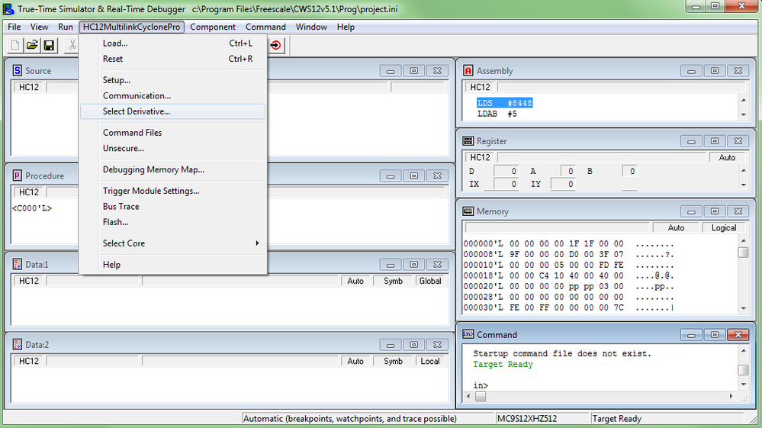Open Debugging Memory Map... entry
This screenshot has height=428, width=762.
point(172,169)
